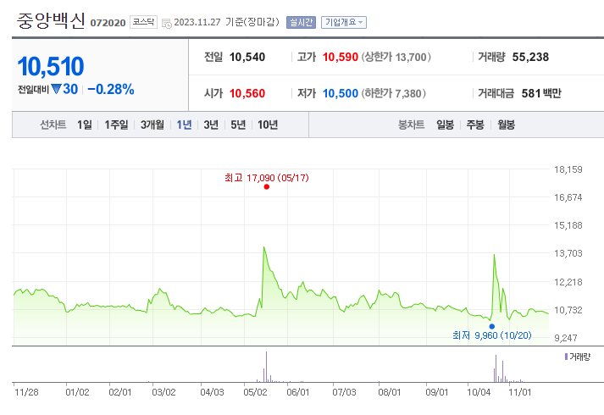The height and width of the screenshot is (415, 604).
Task: Select the 1주일 line chart tab
Action: [x=116, y=125]
